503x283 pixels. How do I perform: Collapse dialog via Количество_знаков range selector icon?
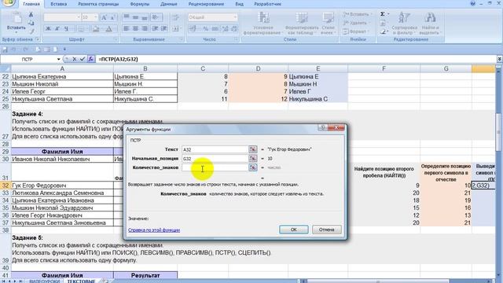click(x=253, y=167)
